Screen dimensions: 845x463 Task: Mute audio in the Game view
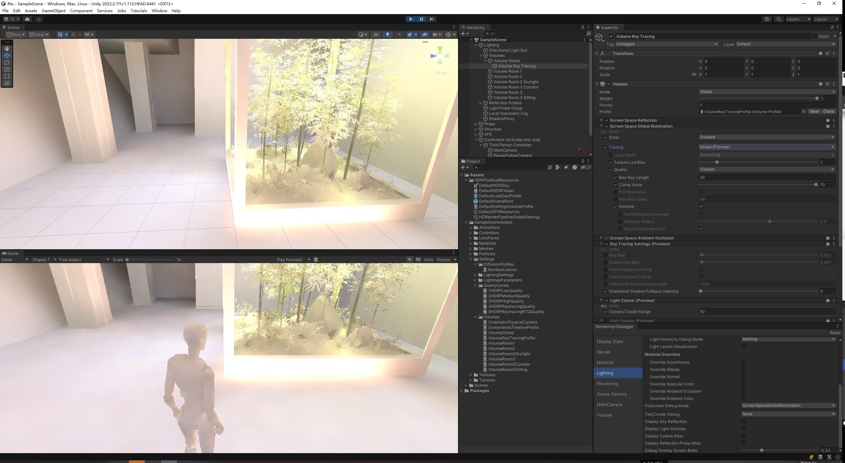click(410, 259)
